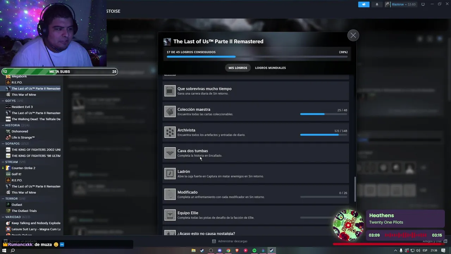The height and width of the screenshot is (254, 451).
Task: Collapse the HISTORIA library category
Action: pos(3,125)
